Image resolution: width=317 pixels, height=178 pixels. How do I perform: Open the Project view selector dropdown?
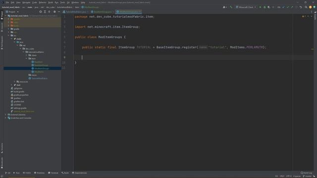pos(12,12)
